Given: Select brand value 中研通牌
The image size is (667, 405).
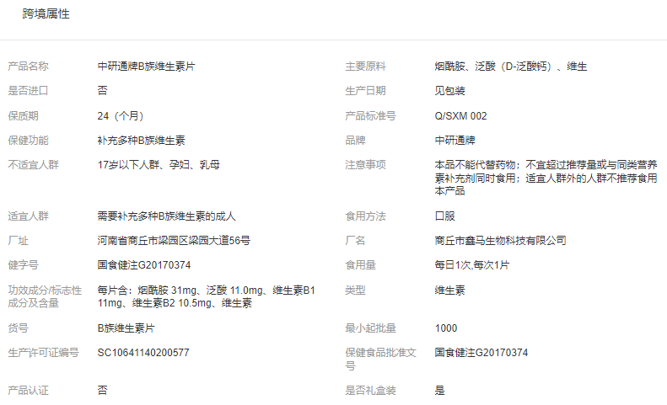Looking at the screenshot, I should point(455,141).
